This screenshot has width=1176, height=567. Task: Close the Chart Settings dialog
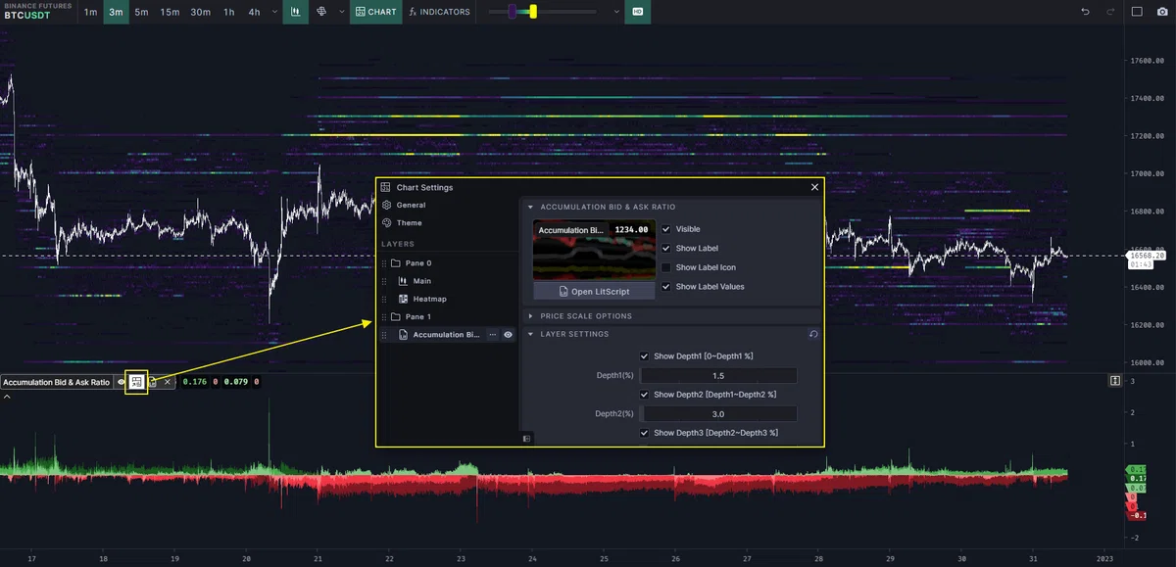(814, 187)
